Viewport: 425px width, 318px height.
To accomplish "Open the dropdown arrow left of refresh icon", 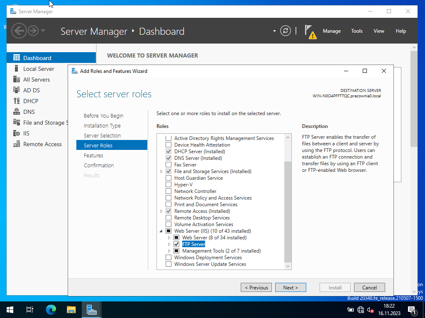I will (274, 31).
